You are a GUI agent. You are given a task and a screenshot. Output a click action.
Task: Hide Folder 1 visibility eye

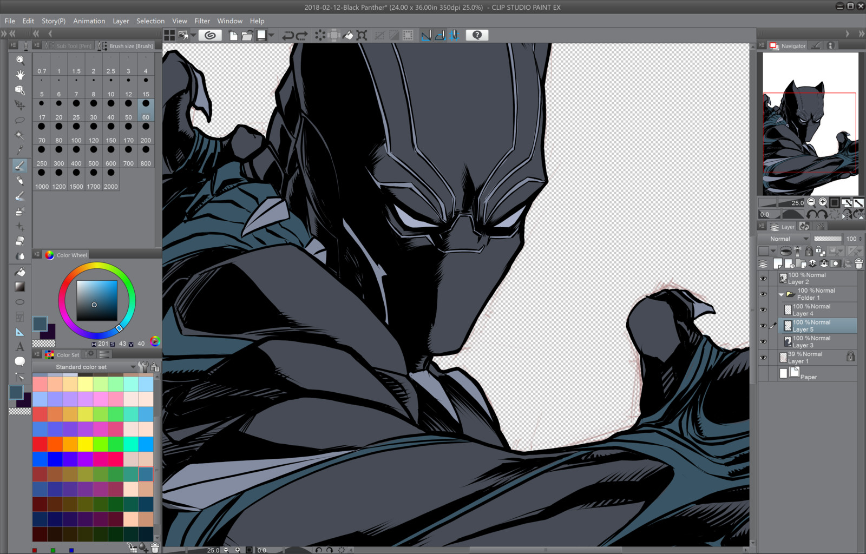tap(763, 294)
